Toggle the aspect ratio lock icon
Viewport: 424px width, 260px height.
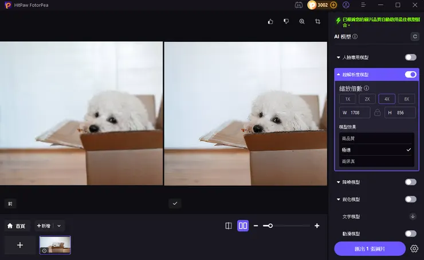click(377, 112)
